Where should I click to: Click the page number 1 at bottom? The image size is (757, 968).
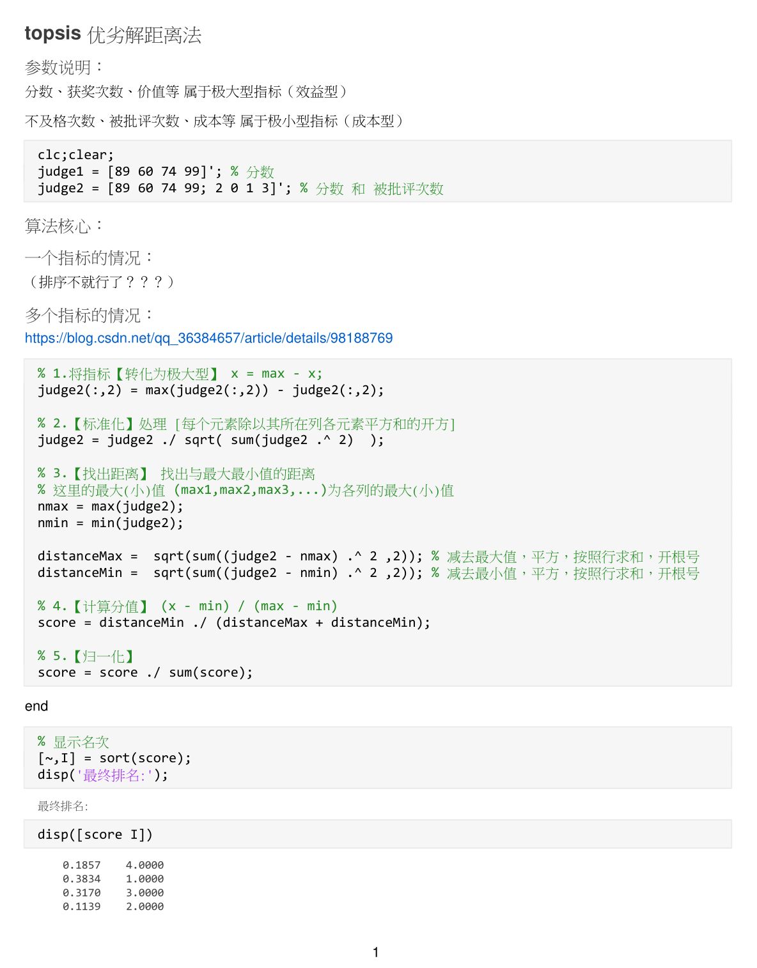[376, 952]
